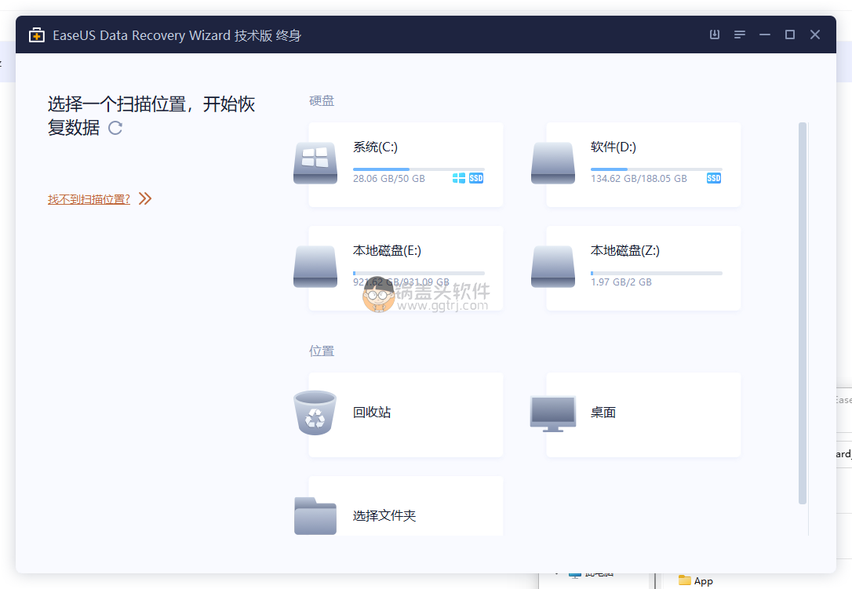This screenshot has width=852, height=589.
Task: Choose the 桌面 location label
Action: 603,412
